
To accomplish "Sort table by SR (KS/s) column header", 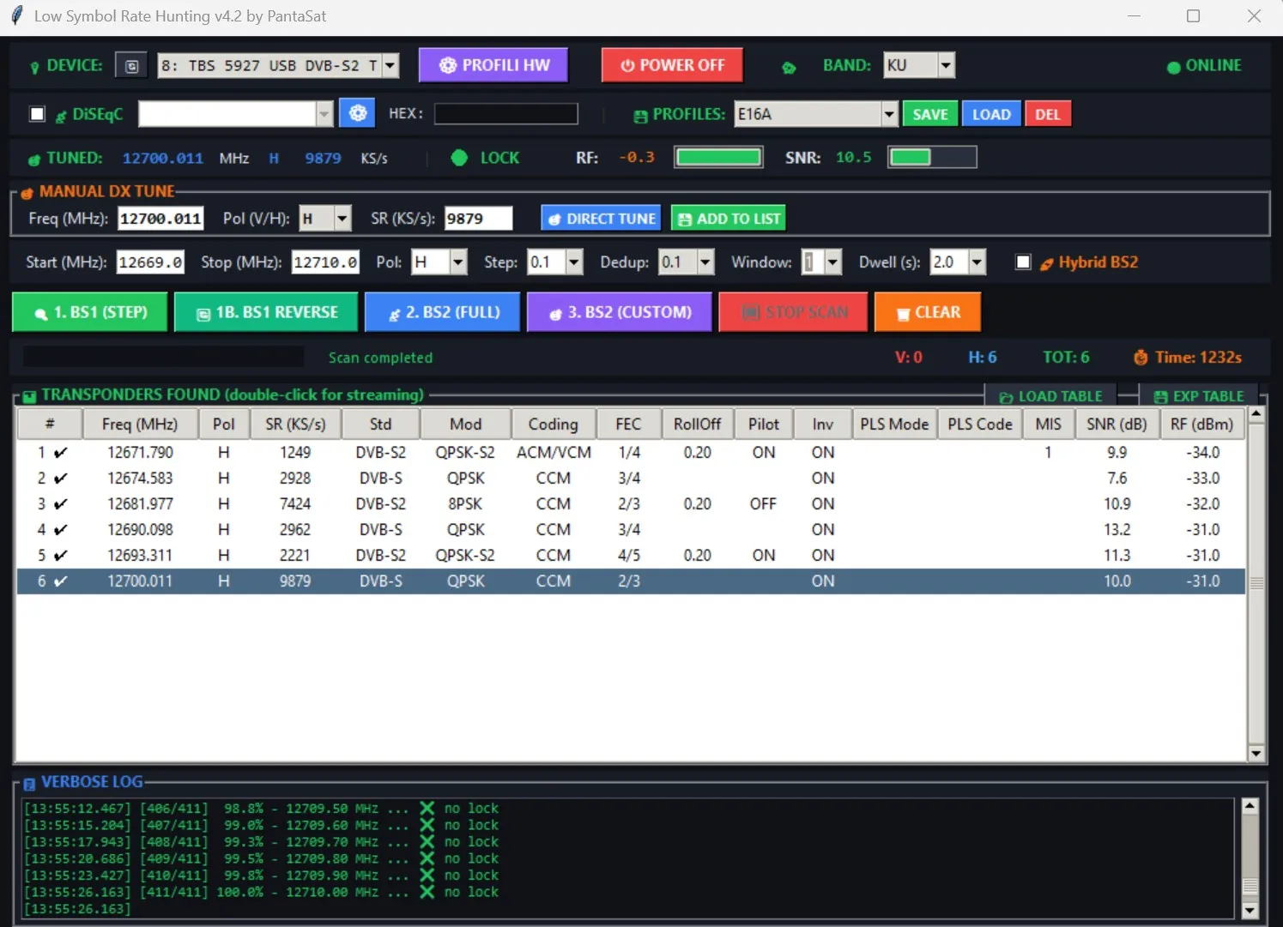I will 295,424.
